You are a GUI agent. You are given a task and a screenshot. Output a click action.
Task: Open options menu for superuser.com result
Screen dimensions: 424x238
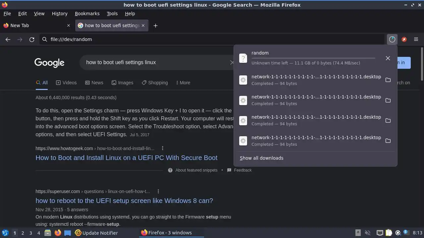coord(158,191)
